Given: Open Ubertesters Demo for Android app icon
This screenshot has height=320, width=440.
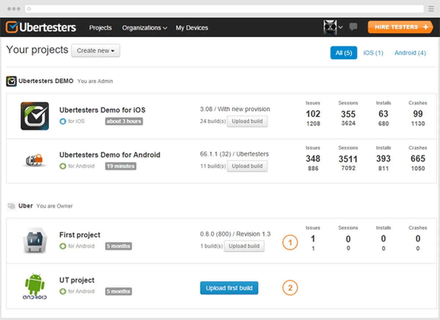Looking at the screenshot, I should (x=35, y=160).
